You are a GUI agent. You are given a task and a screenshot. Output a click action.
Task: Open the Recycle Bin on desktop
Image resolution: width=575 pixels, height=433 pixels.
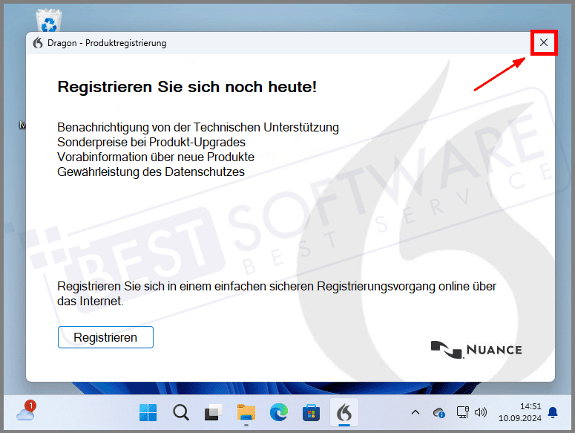coord(49,20)
